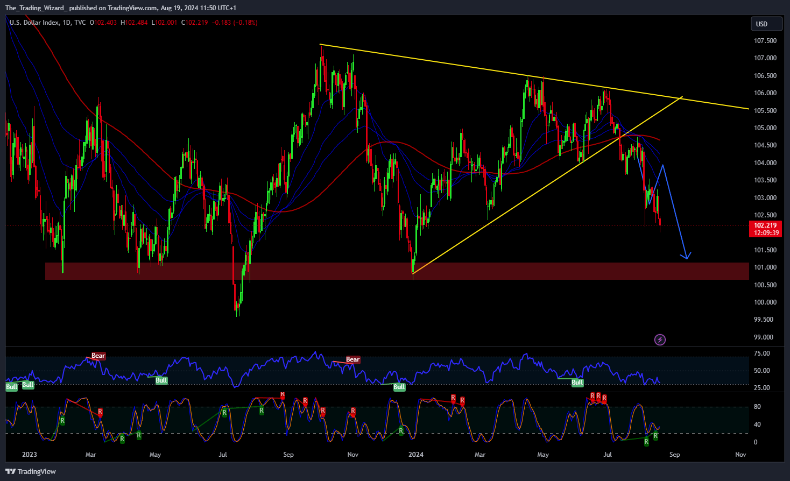
Task: Click the author name The_Trading_Wizard_
Action: click(x=36, y=8)
